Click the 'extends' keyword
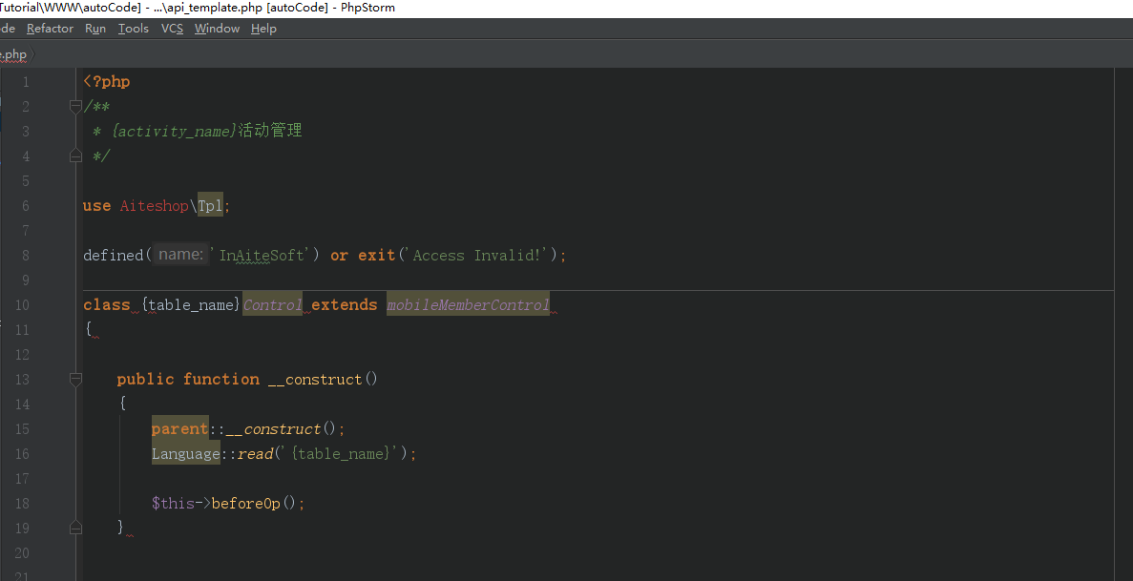The image size is (1133, 581). pos(344,305)
